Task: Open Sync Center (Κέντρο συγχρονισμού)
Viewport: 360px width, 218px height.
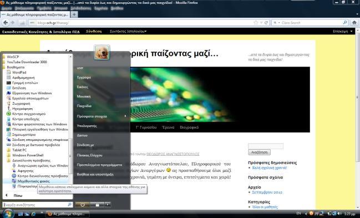Action: click(x=26, y=114)
